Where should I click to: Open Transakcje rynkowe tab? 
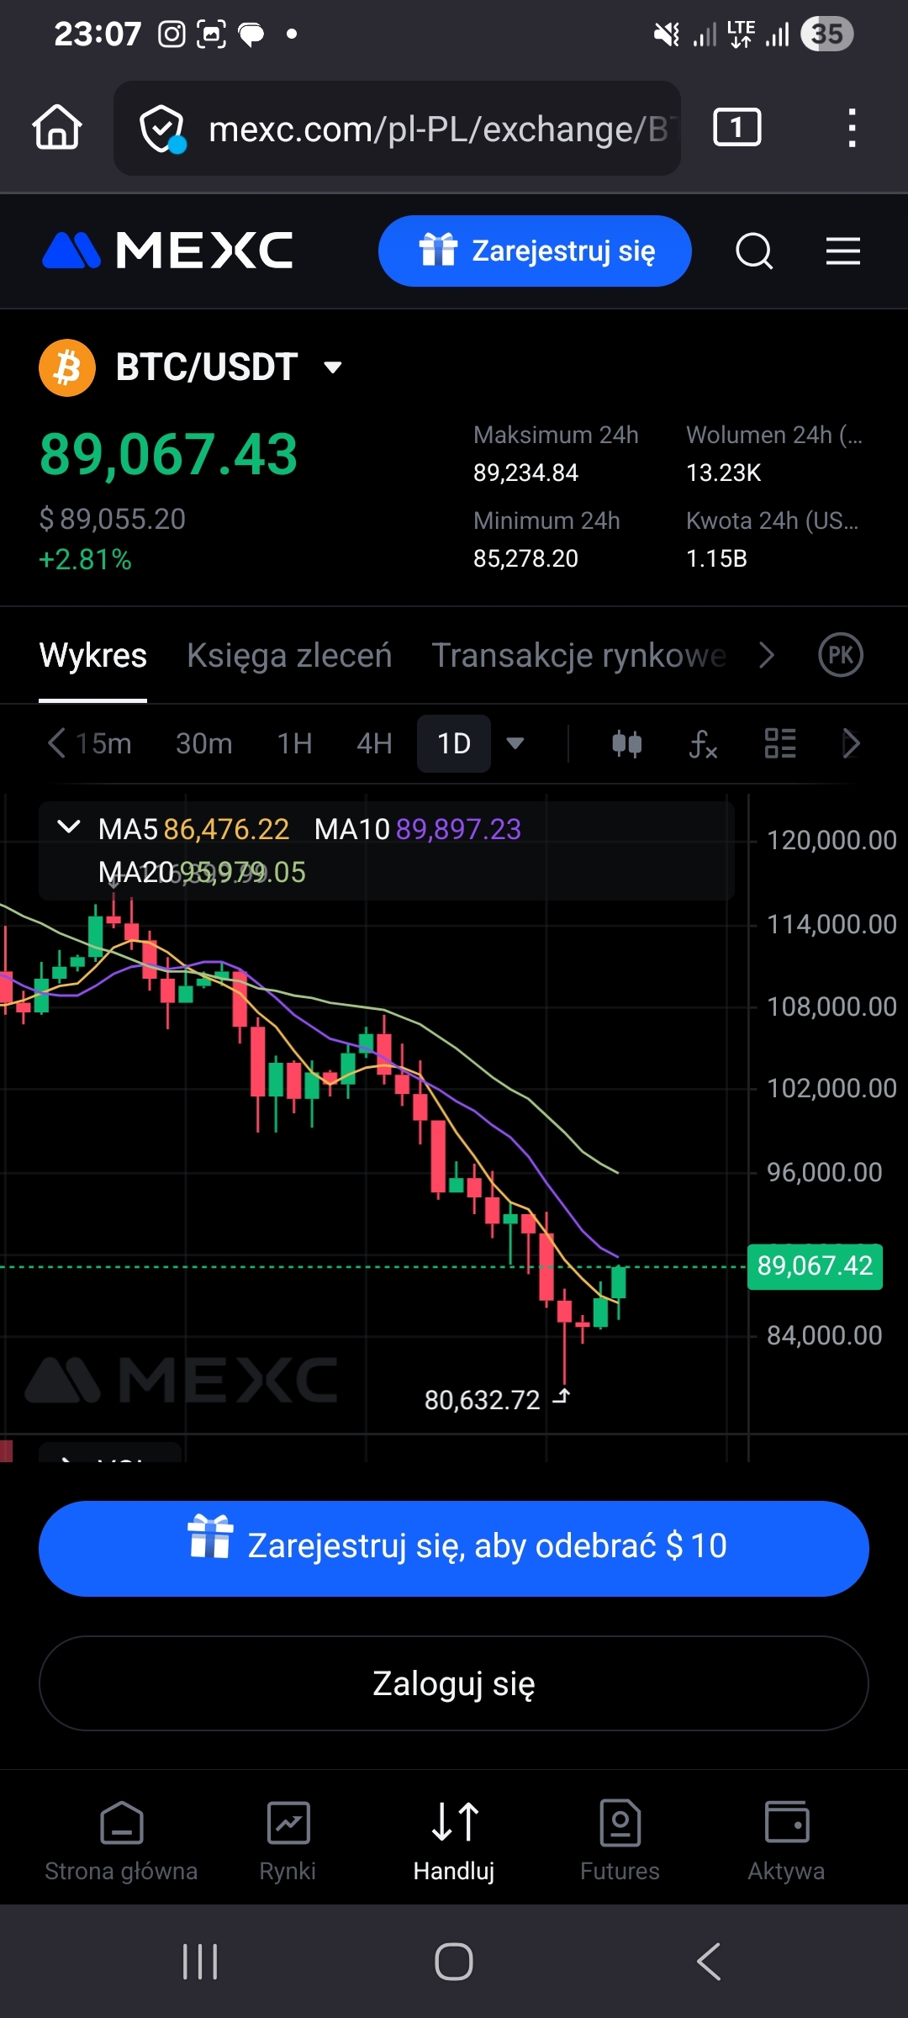(x=578, y=655)
